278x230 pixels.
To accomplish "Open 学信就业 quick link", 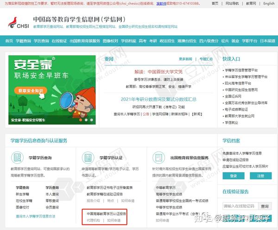I will tap(231, 122).
